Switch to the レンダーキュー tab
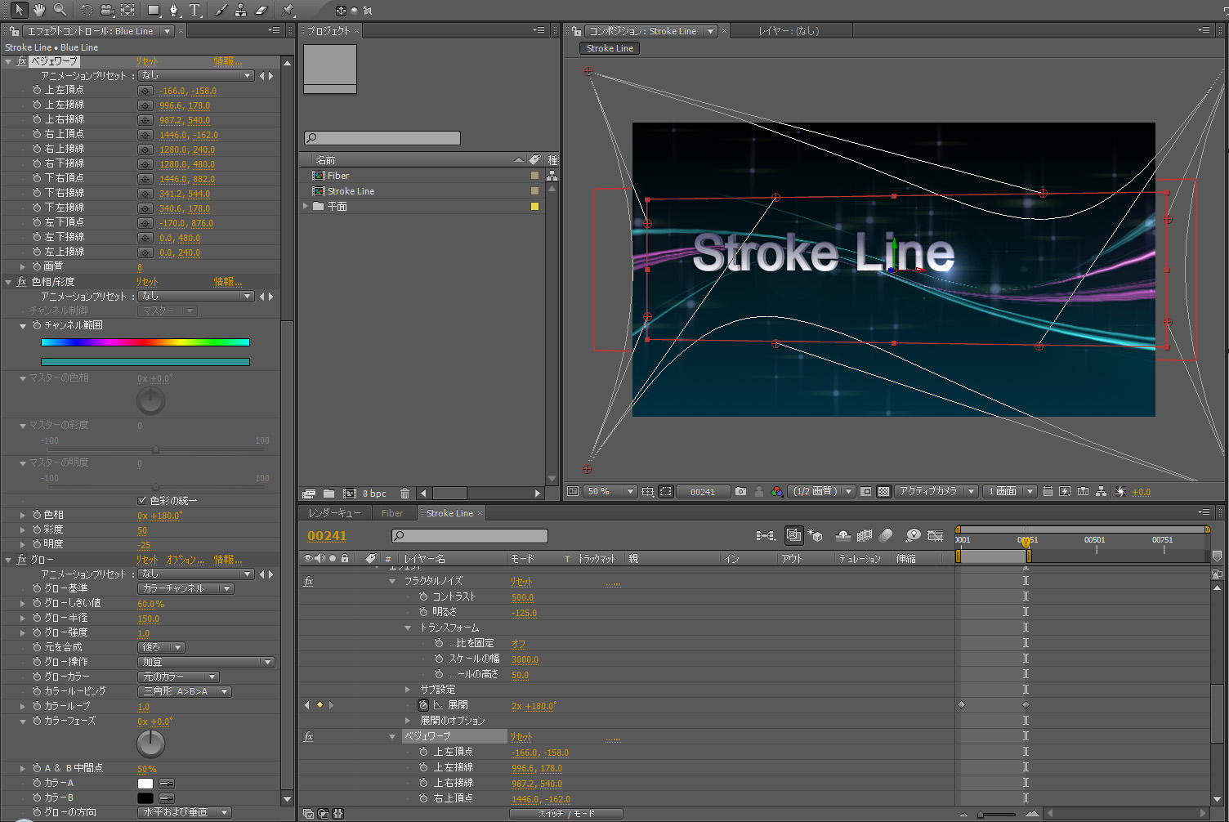 click(x=334, y=513)
